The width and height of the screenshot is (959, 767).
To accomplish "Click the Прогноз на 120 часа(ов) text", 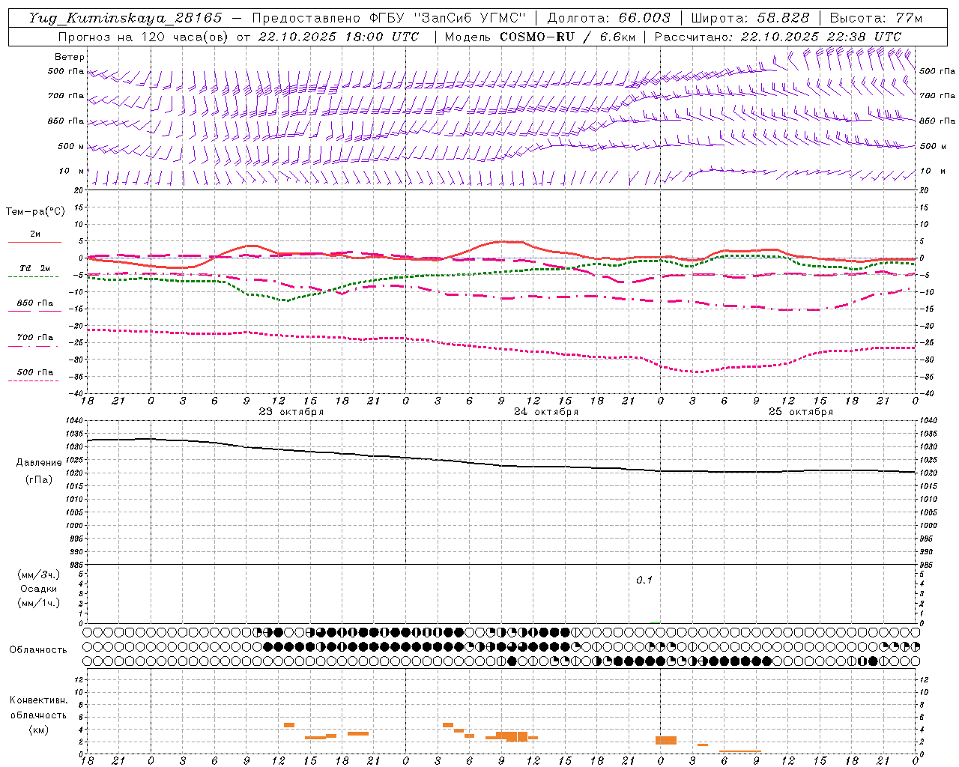I will point(145,37).
